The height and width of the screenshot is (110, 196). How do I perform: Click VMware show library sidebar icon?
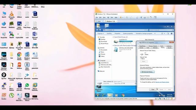pyautogui.click(x=141, y=17)
